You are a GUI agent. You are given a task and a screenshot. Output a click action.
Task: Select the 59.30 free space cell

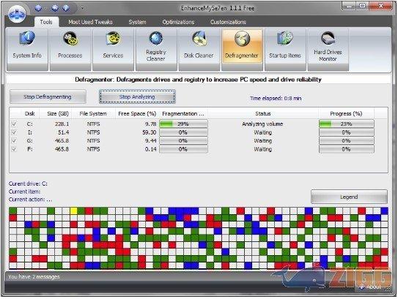click(x=150, y=132)
